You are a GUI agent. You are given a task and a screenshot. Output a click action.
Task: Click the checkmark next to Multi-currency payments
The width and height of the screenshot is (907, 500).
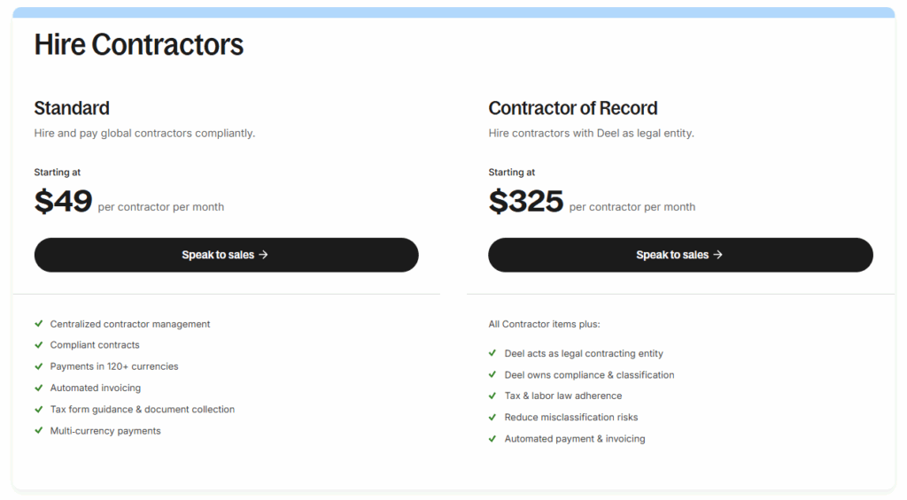pyautogui.click(x=39, y=431)
